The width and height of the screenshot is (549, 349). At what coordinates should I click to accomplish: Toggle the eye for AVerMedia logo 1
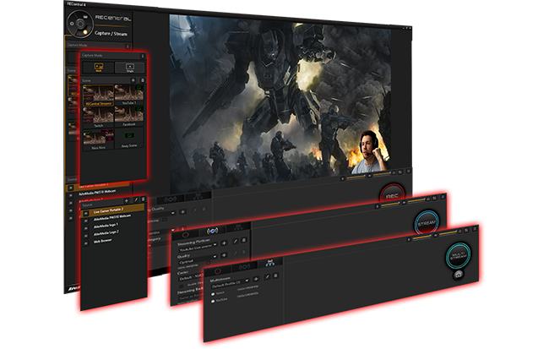[x=86, y=228]
